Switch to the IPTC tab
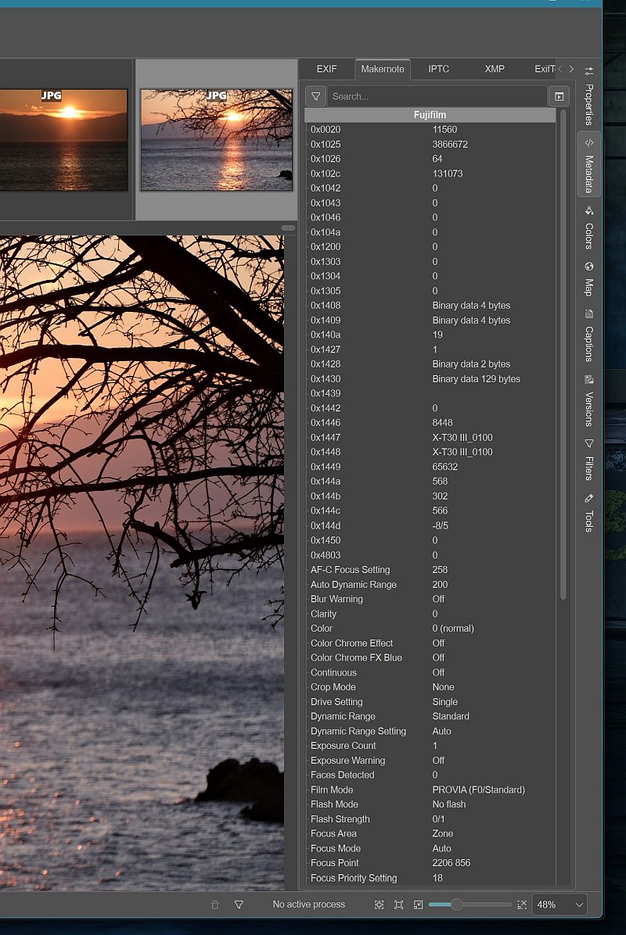This screenshot has height=935, width=626. (x=438, y=69)
